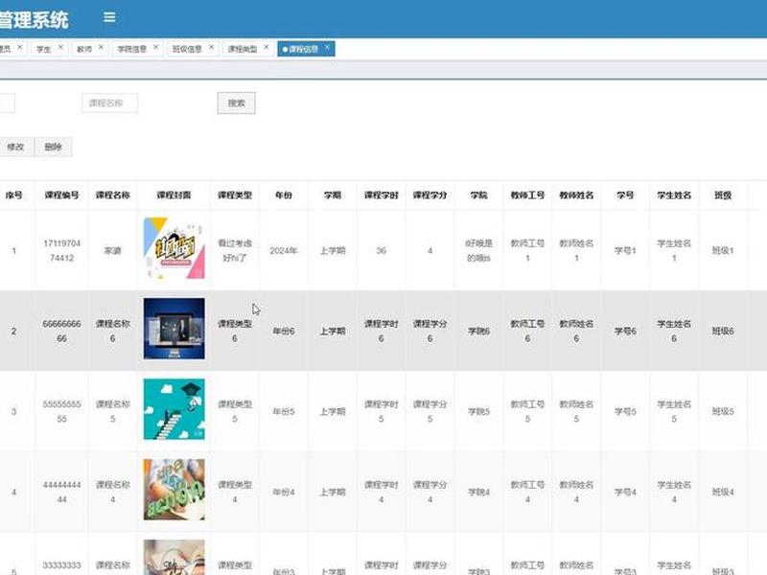767x575 pixels.
Task: Select course number 1711970474412 cell
Action: click(61, 250)
